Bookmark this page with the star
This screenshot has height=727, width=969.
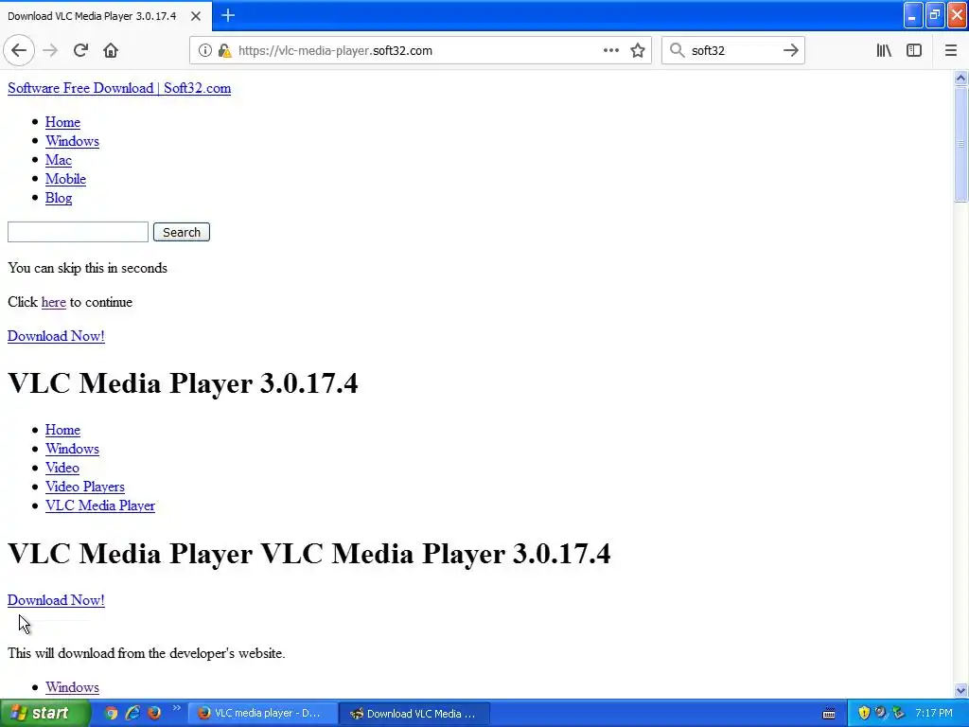tap(638, 51)
